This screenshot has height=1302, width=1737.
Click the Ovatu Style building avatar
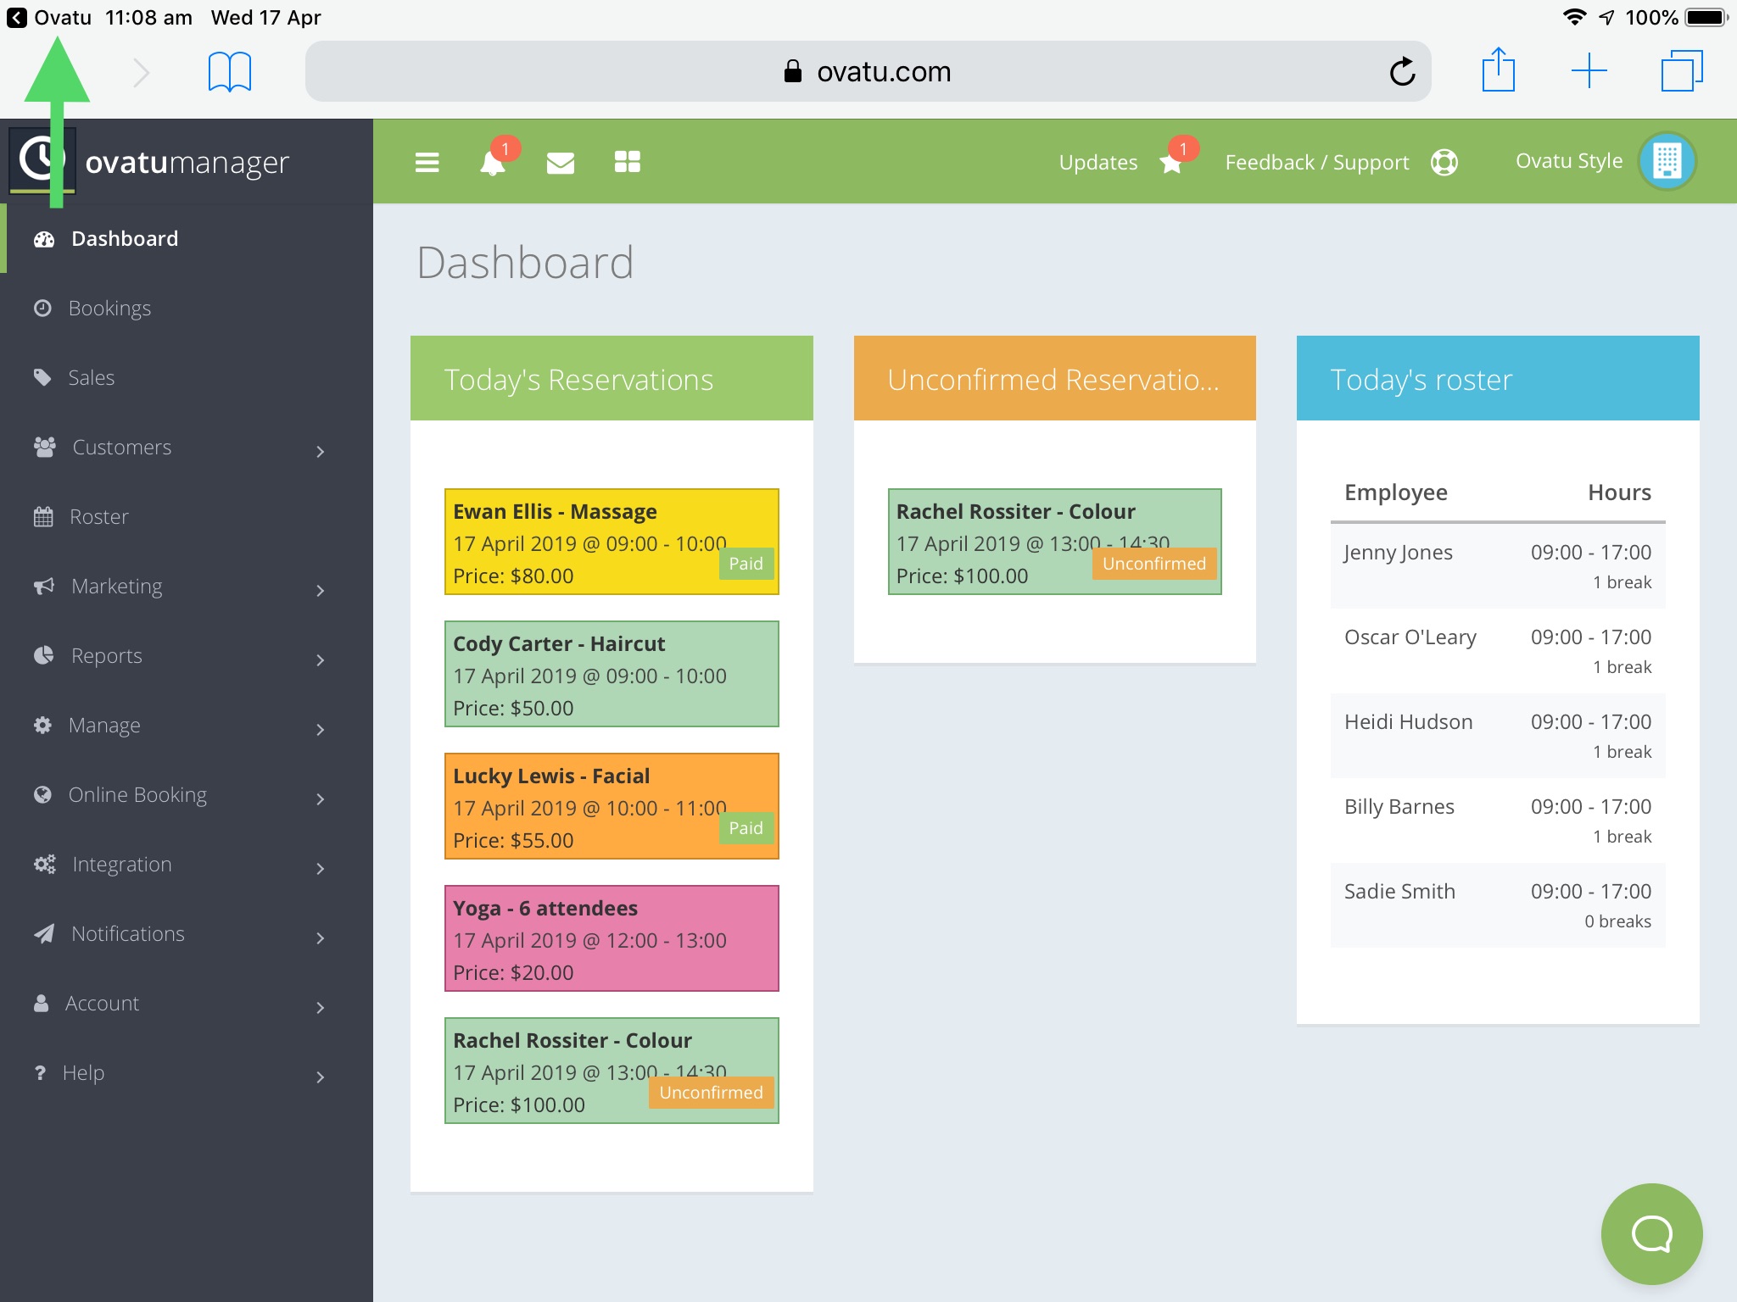(1666, 161)
